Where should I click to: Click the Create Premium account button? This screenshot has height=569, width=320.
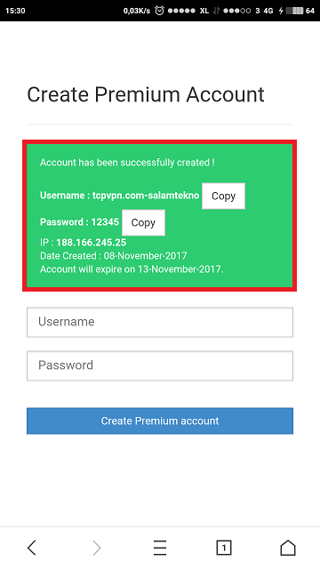[x=160, y=421]
